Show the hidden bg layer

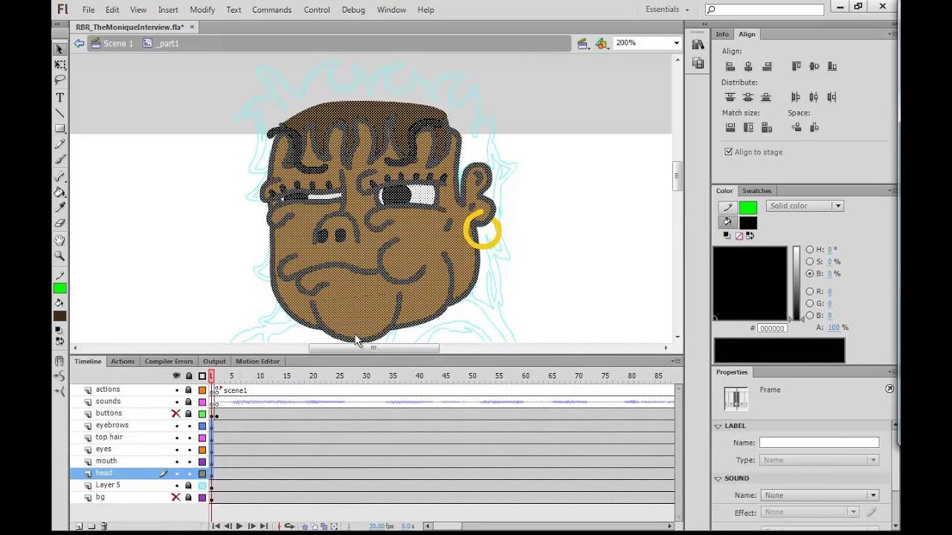tap(176, 497)
